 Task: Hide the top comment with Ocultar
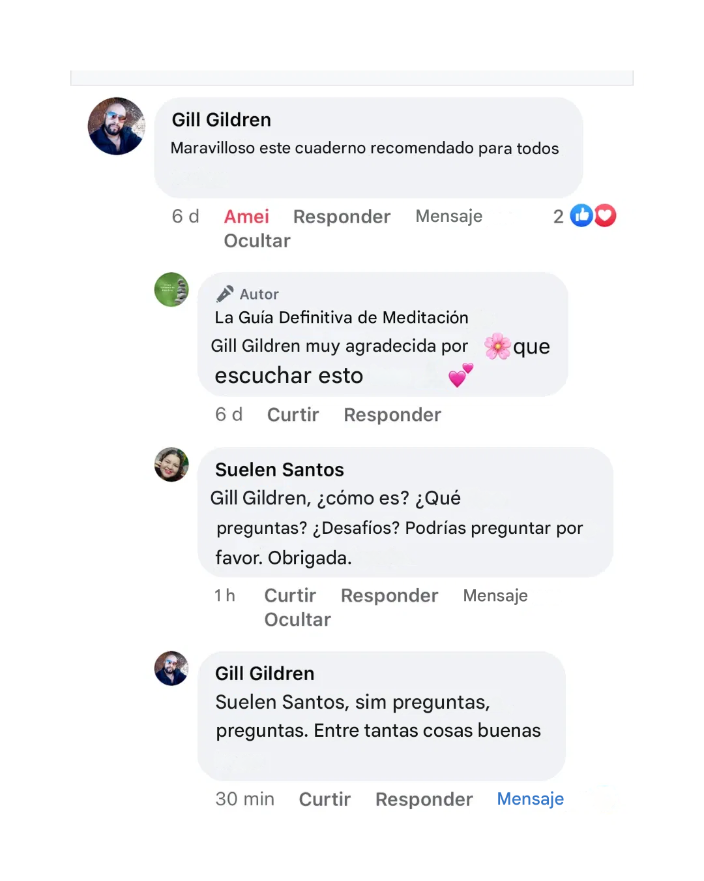(x=257, y=241)
